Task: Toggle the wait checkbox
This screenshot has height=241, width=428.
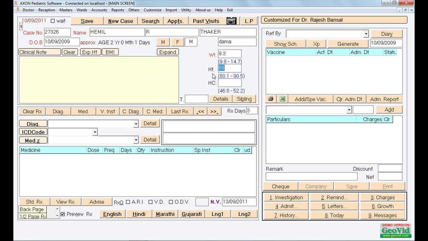Action: (x=52, y=21)
